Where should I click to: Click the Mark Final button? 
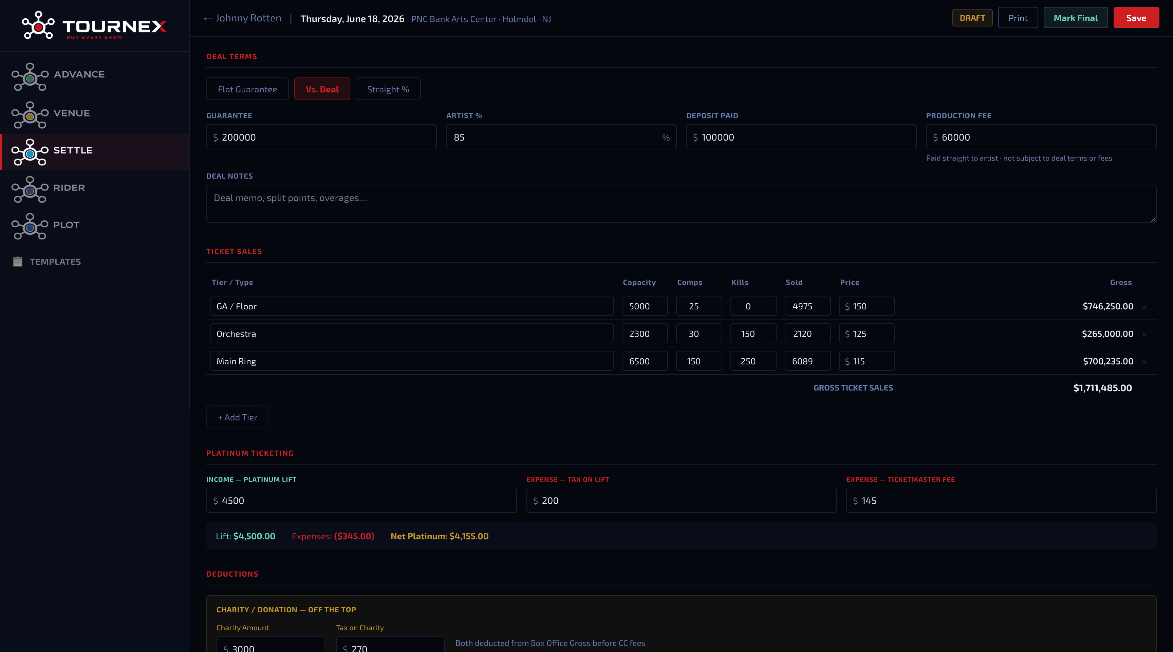coord(1076,18)
